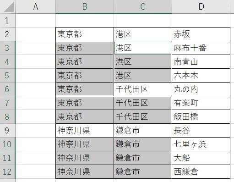Click the Select All corner triangle
This screenshot has height=182, width=234.
click(9, 7)
